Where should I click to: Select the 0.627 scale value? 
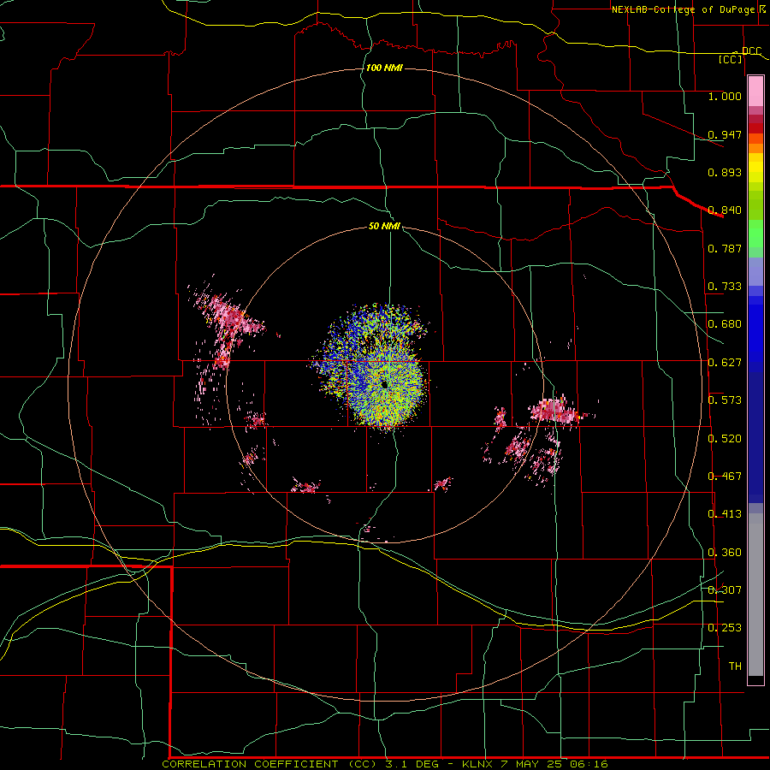click(x=725, y=363)
